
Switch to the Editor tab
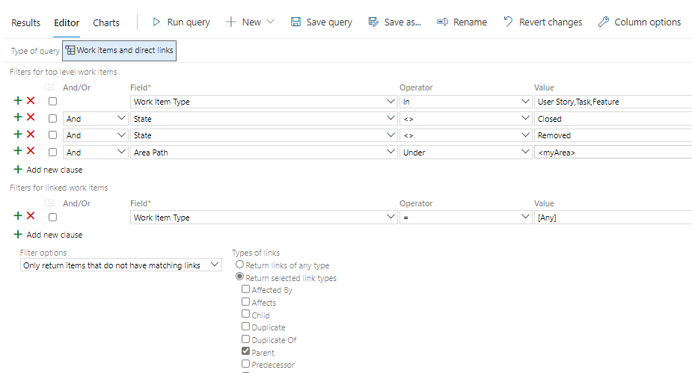pyautogui.click(x=67, y=22)
